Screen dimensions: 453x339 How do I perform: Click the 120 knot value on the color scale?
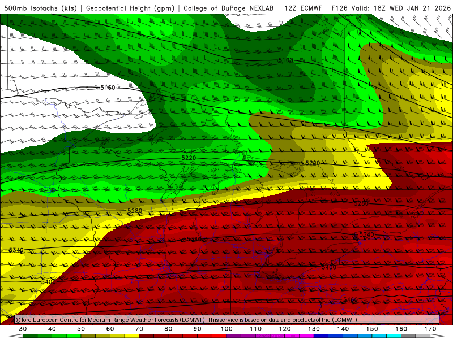(285, 329)
